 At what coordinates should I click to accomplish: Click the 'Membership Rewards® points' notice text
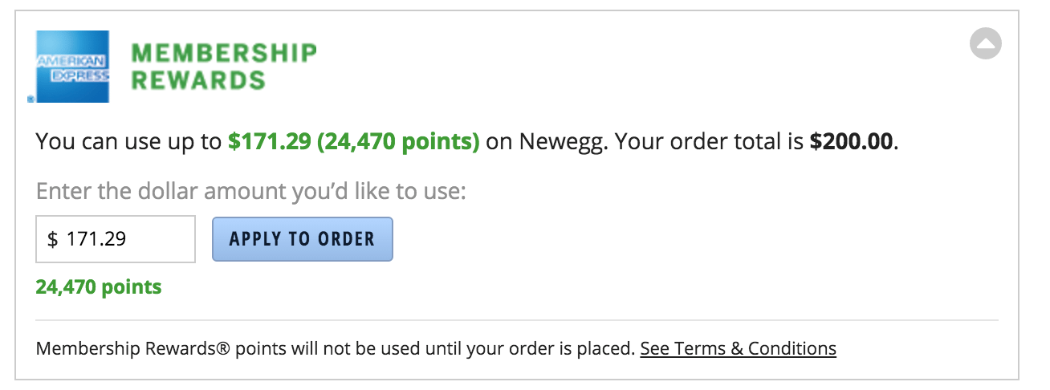pos(144,349)
